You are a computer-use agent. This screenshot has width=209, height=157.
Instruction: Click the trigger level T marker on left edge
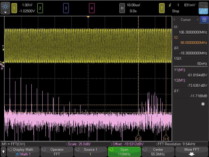(x=3, y=48)
